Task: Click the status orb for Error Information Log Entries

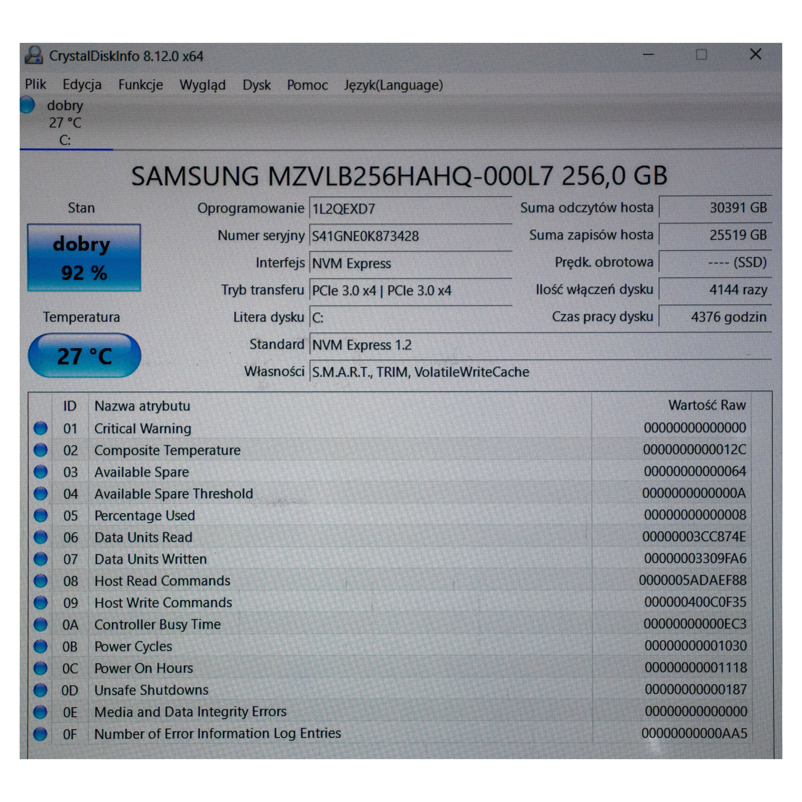Action: click(40, 734)
